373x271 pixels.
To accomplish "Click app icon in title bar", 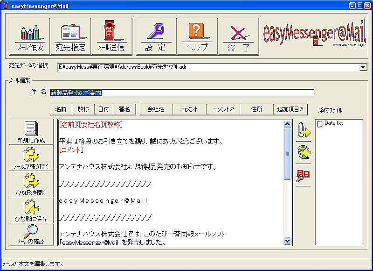I will pyautogui.click(x=6, y=5).
